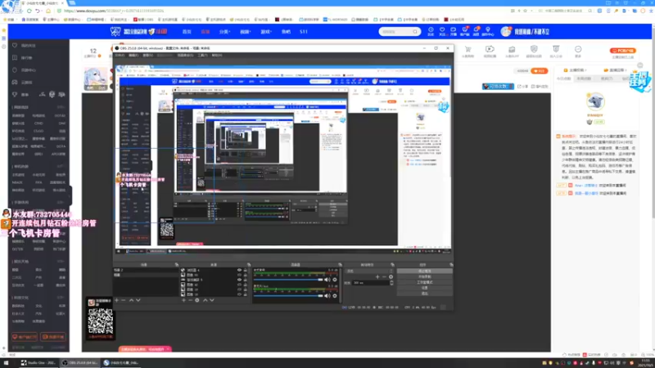
Task: Open transition properties gear icon
Action: coord(391,276)
